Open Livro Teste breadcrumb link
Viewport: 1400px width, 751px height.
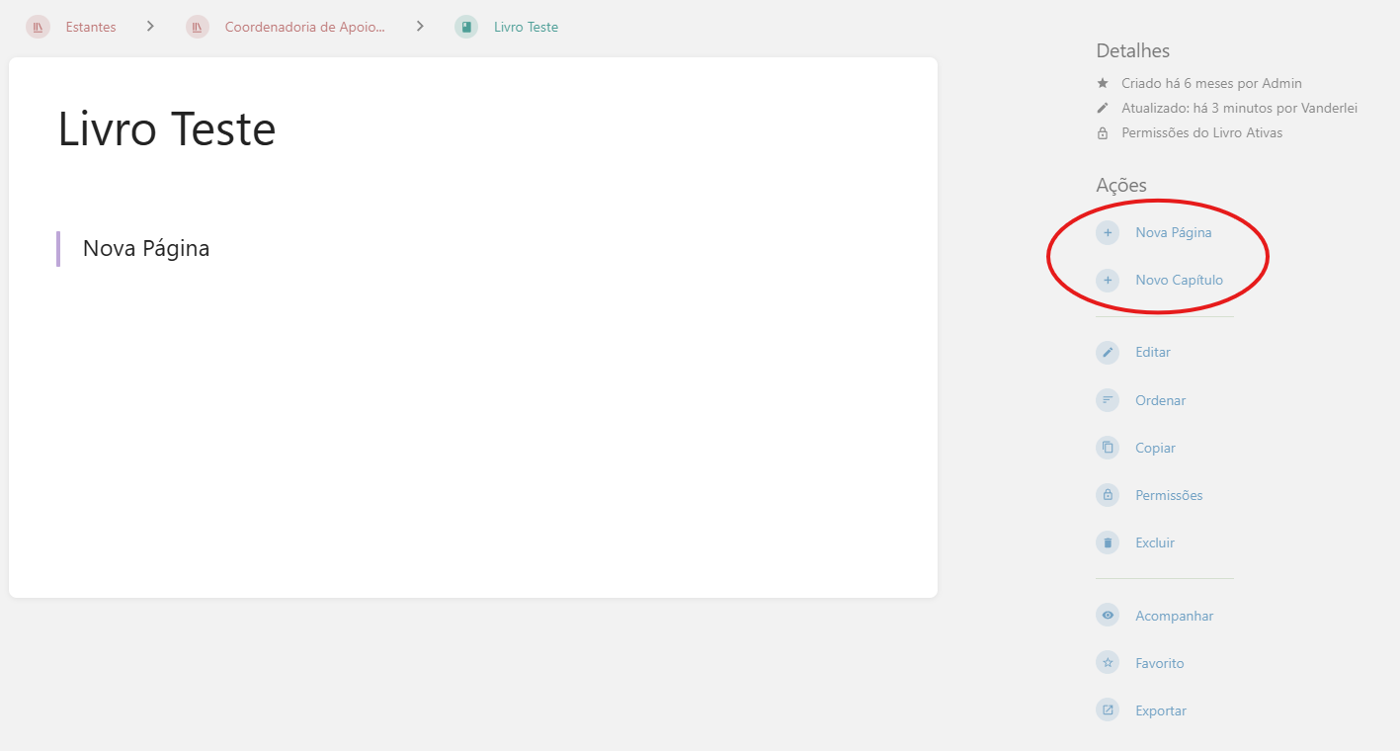click(x=526, y=27)
